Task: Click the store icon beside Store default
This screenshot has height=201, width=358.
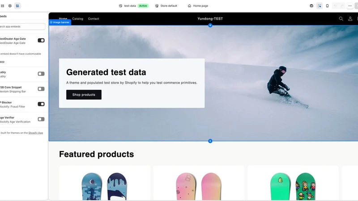Action: (x=157, y=6)
